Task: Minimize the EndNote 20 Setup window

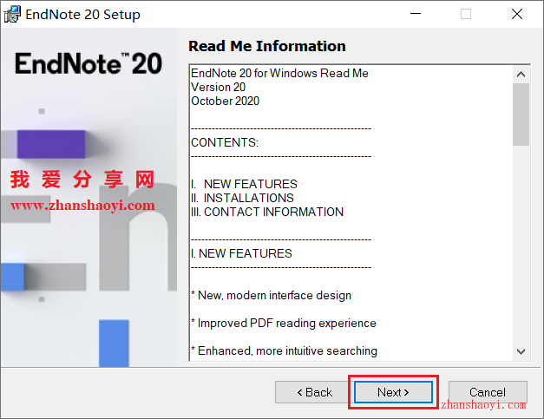Action: tap(416, 14)
